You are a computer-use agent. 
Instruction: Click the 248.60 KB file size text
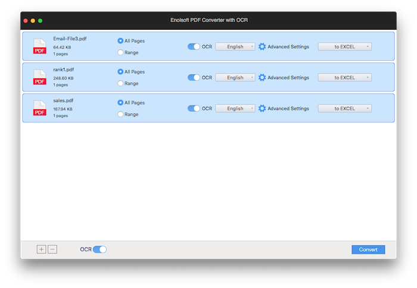tap(63, 78)
